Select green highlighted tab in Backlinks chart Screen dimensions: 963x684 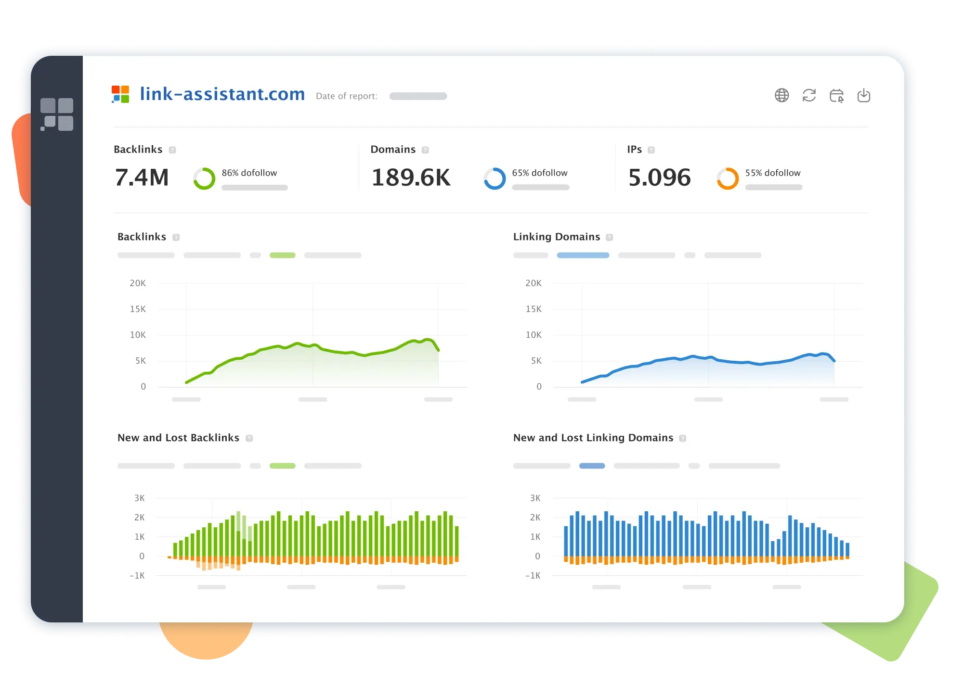point(283,255)
